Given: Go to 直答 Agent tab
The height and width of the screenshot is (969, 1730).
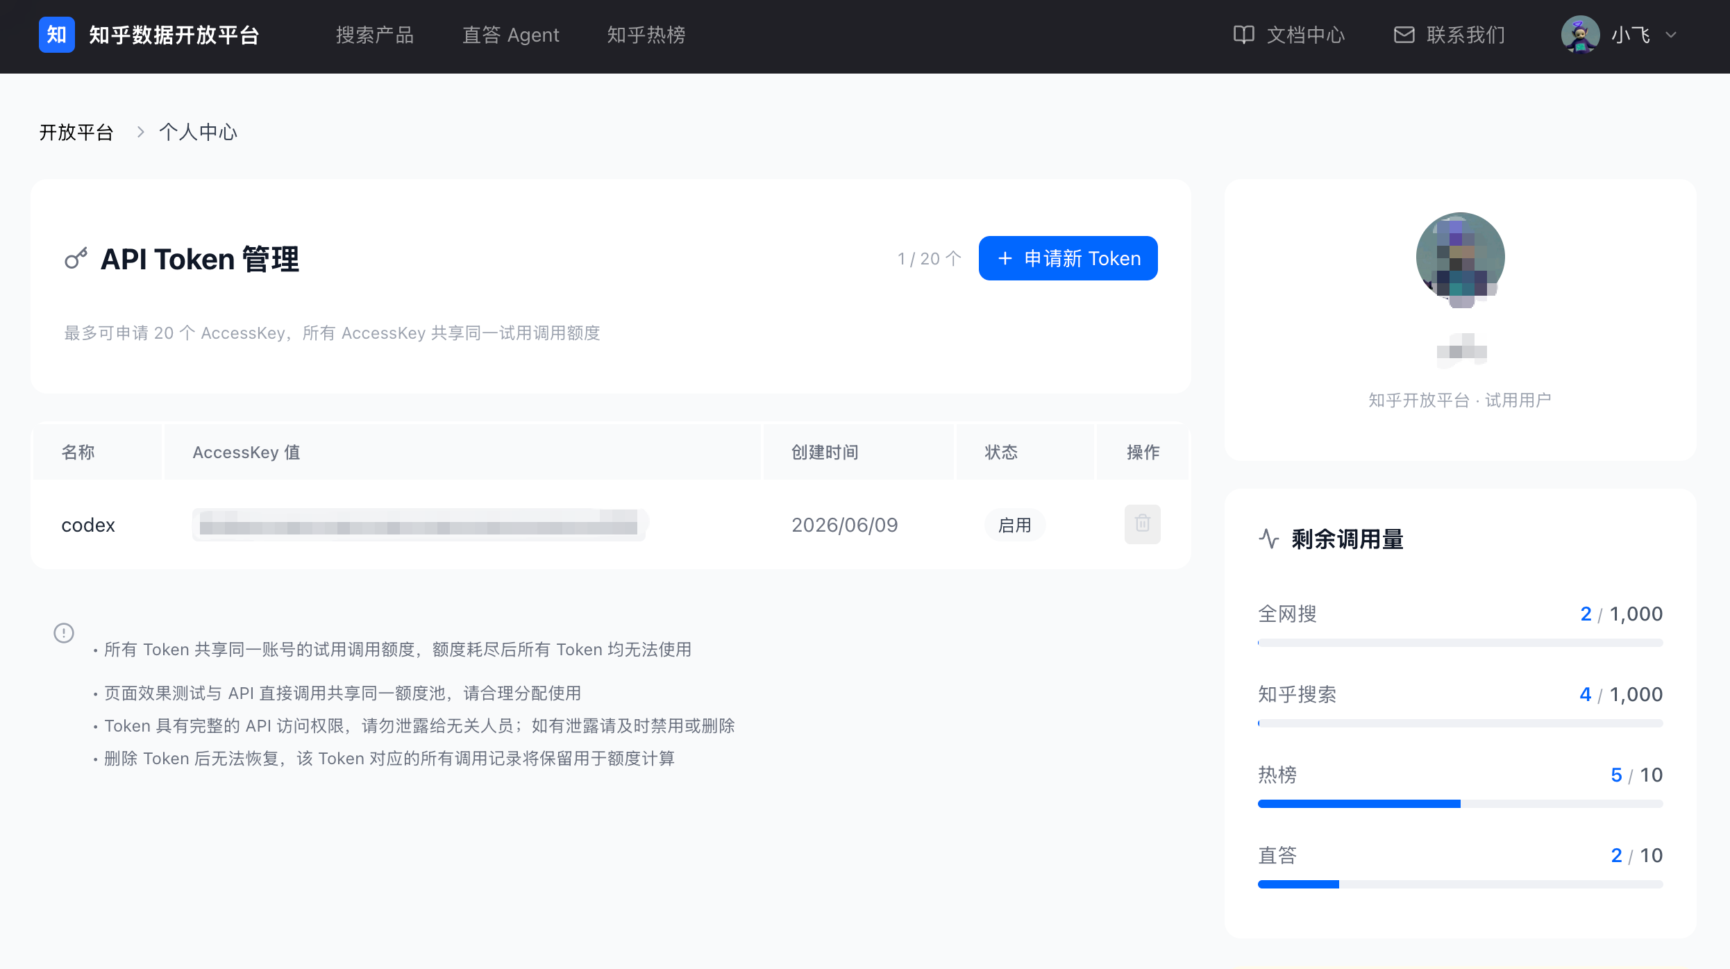Looking at the screenshot, I should (510, 35).
